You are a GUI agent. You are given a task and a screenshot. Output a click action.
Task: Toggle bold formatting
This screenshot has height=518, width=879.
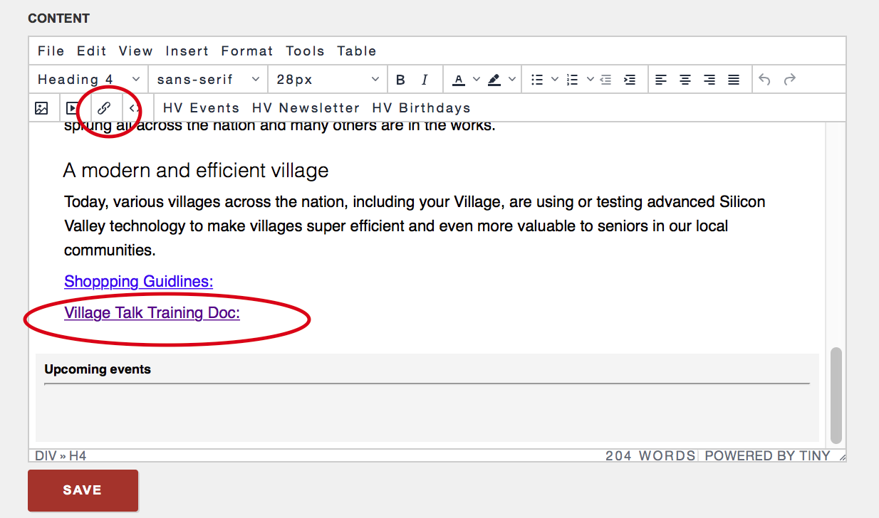[400, 80]
